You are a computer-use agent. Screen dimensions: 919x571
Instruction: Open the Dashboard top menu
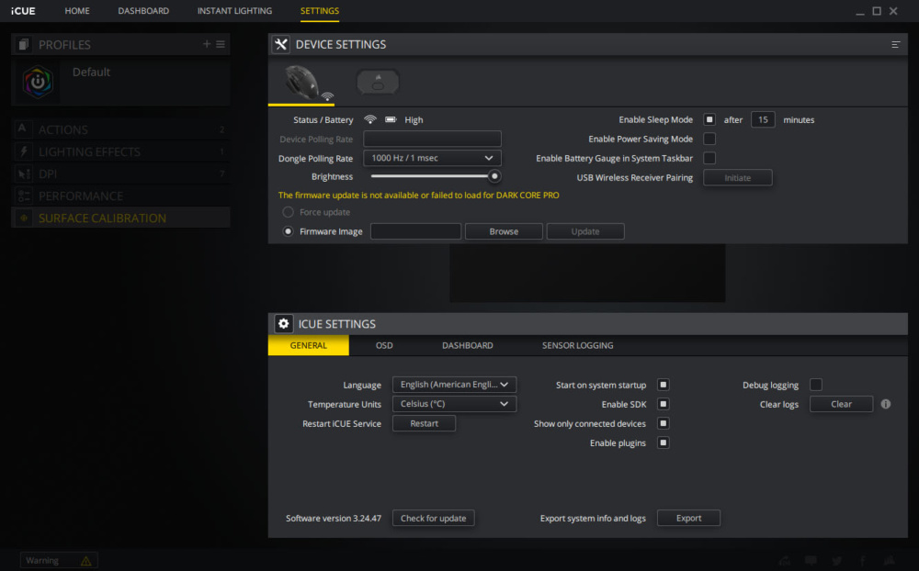[x=143, y=10]
